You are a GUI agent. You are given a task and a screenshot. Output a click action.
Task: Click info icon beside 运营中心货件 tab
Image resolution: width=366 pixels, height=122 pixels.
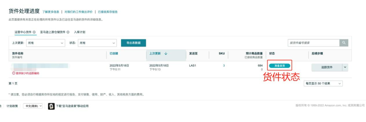point(34,32)
